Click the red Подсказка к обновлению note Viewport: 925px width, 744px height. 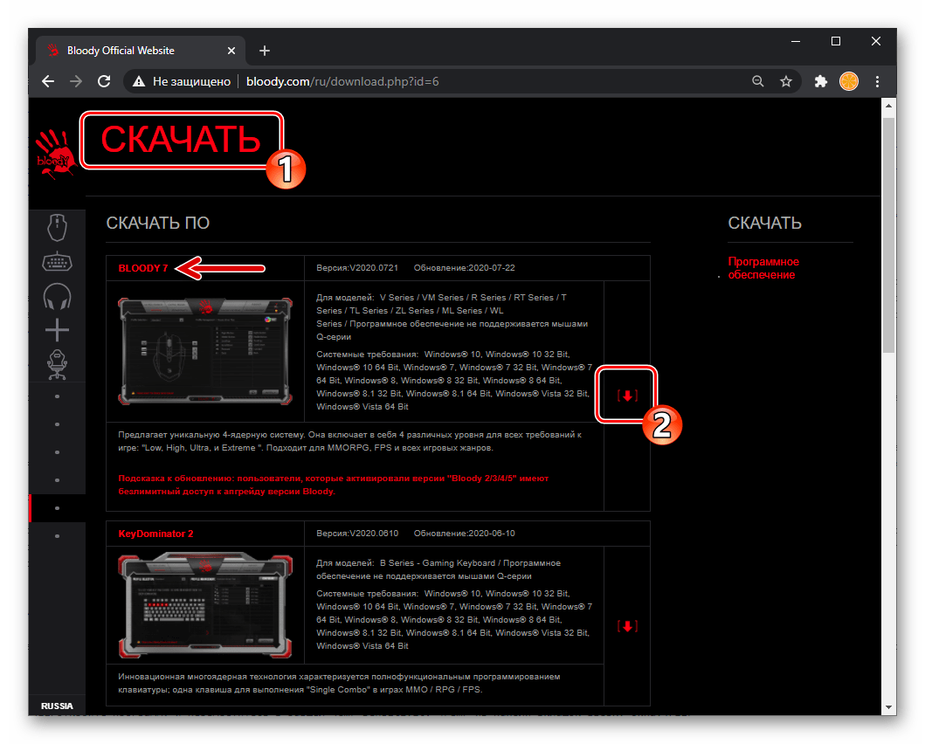click(x=334, y=485)
